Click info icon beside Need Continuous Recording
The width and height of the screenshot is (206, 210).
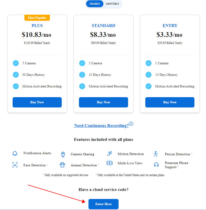tap(131, 124)
